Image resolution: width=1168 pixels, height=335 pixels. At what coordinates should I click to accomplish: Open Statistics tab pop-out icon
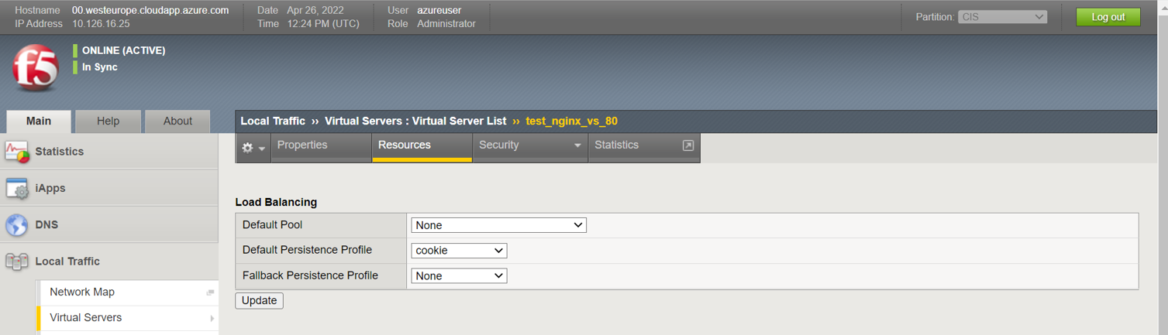687,145
